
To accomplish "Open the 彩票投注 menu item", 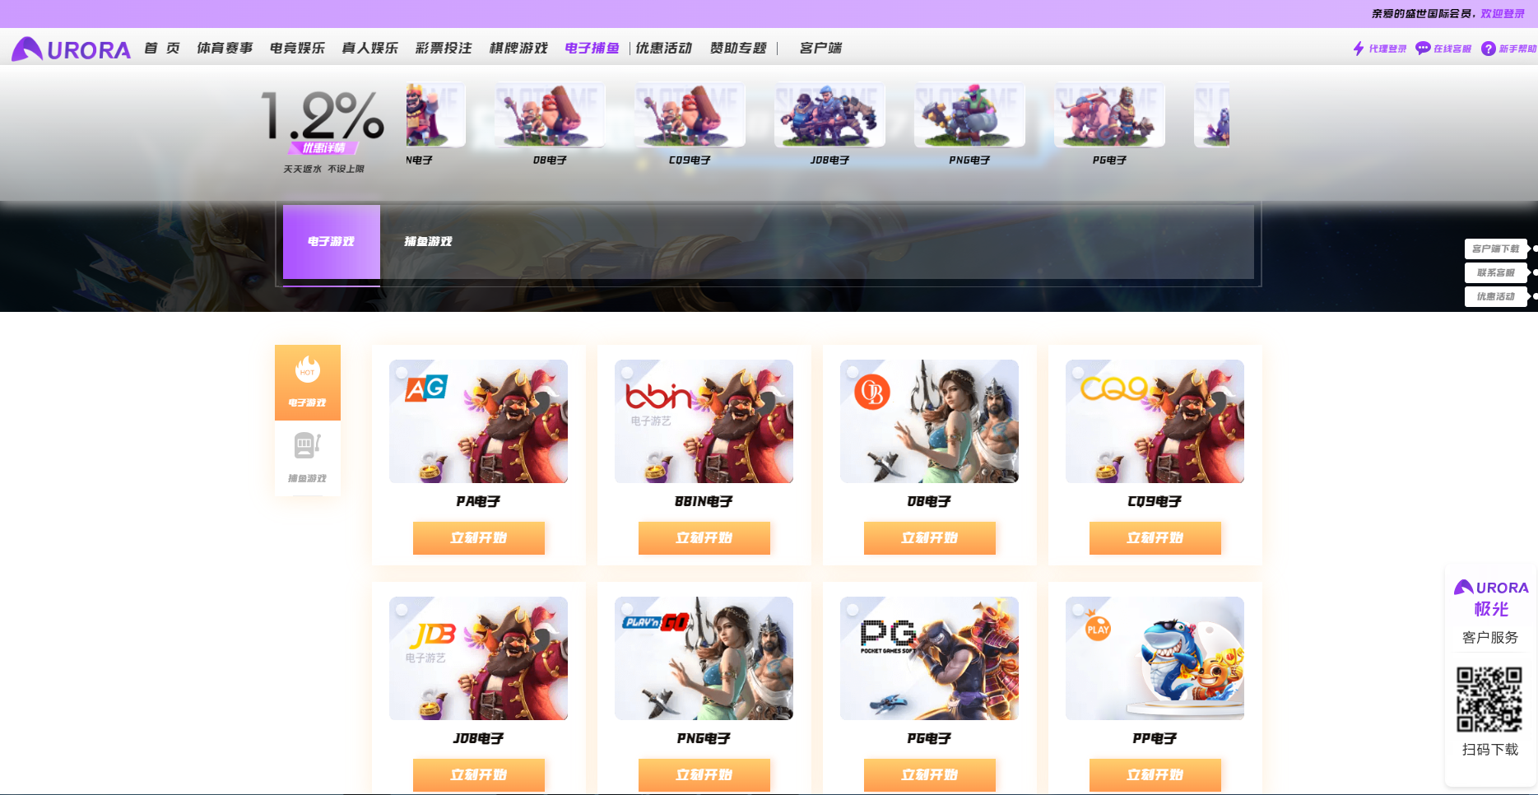I will pos(444,49).
